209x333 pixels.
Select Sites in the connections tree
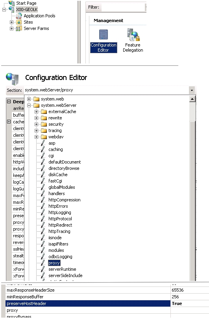click(28, 22)
